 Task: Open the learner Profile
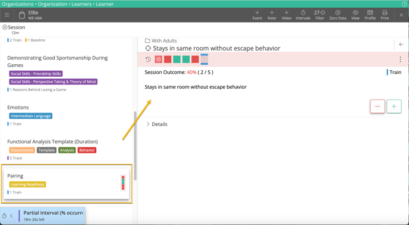tap(370, 15)
